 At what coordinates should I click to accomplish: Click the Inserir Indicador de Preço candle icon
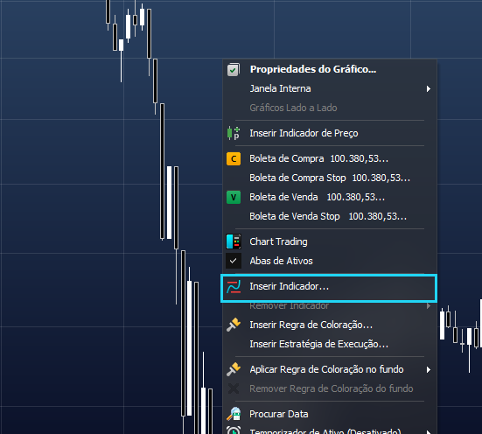[x=234, y=133]
